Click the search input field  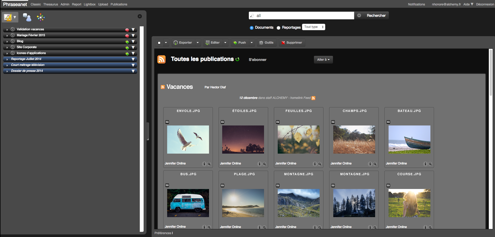pos(301,15)
